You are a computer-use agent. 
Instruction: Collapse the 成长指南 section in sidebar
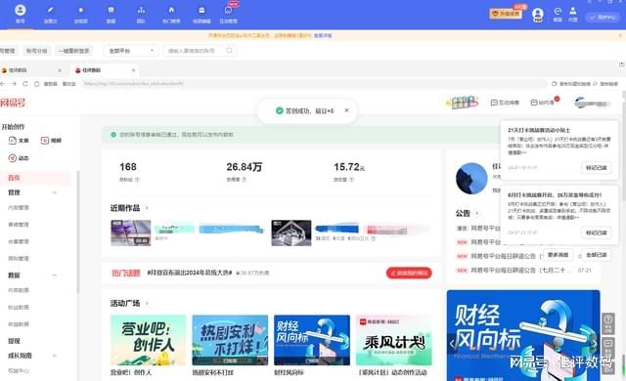click(55, 356)
